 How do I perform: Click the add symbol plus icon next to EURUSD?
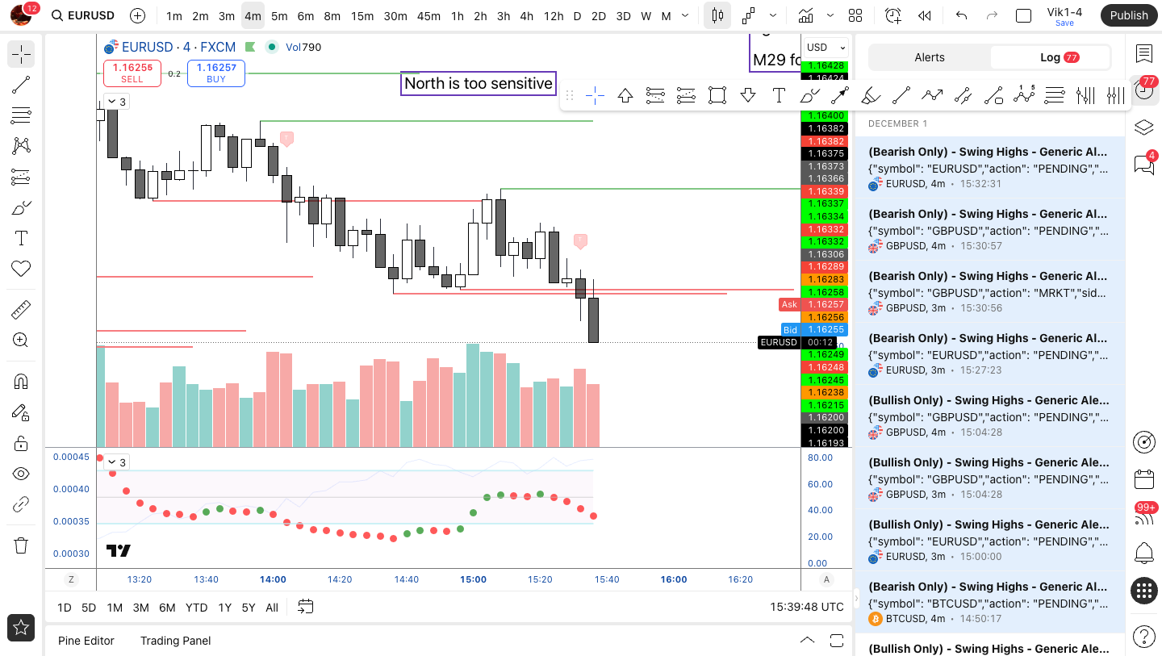click(137, 15)
